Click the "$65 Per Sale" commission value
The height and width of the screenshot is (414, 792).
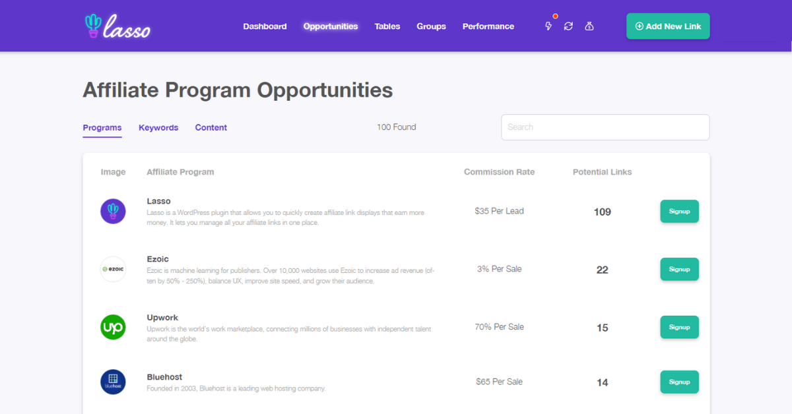tap(499, 382)
